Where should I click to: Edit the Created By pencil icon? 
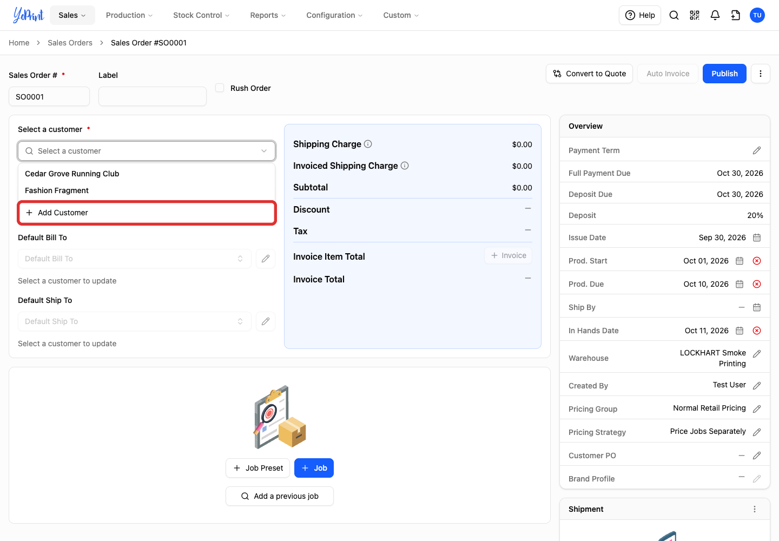(757, 386)
